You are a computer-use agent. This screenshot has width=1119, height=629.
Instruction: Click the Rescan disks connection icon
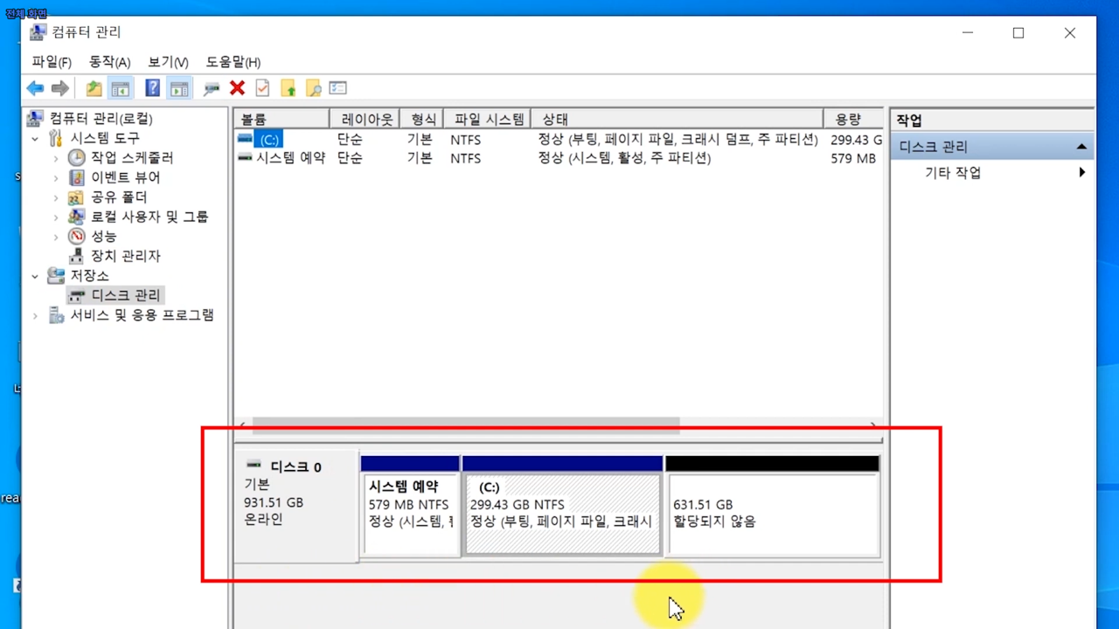click(211, 88)
